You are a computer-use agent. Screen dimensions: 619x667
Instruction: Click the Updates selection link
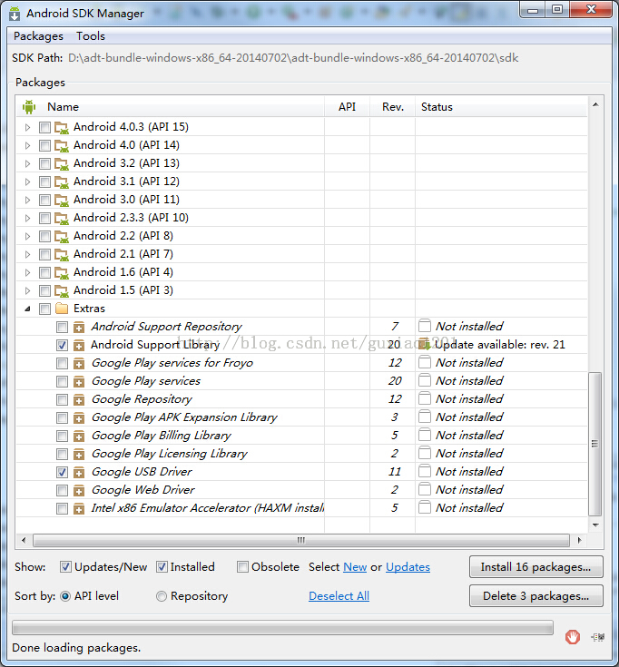(x=408, y=567)
